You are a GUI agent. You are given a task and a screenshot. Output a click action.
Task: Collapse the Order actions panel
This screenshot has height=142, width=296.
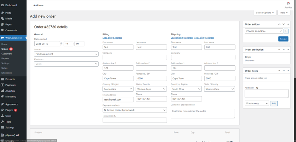[288, 24]
